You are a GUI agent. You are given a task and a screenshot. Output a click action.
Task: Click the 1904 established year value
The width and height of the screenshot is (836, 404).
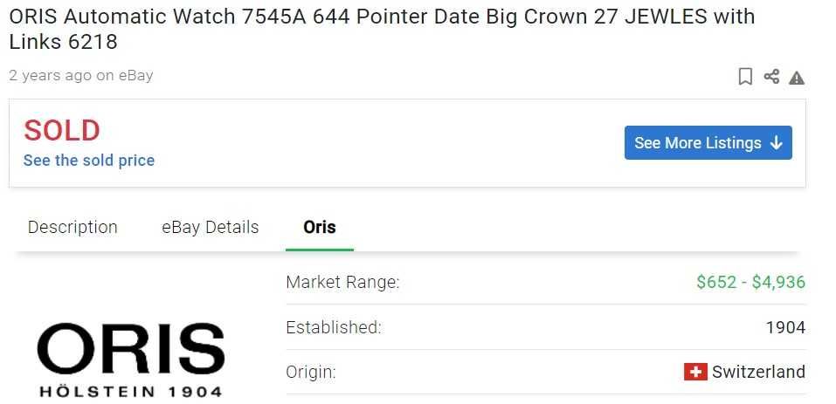(785, 328)
